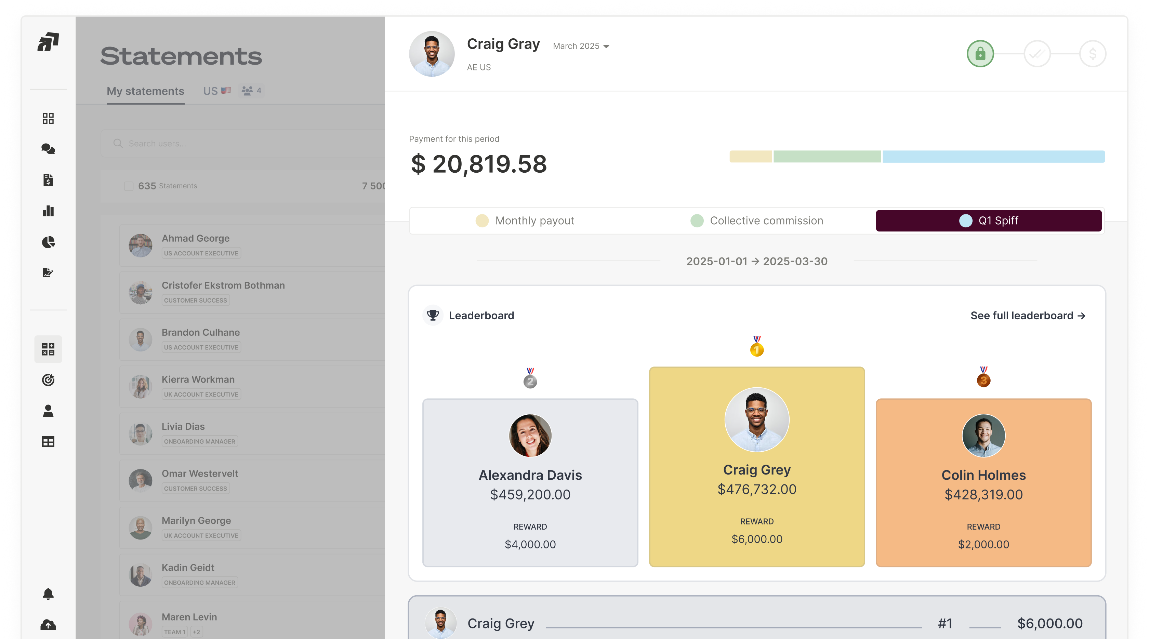Open the bar chart reports icon
Viewport: 1149px width, 639px height.
tap(48, 211)
